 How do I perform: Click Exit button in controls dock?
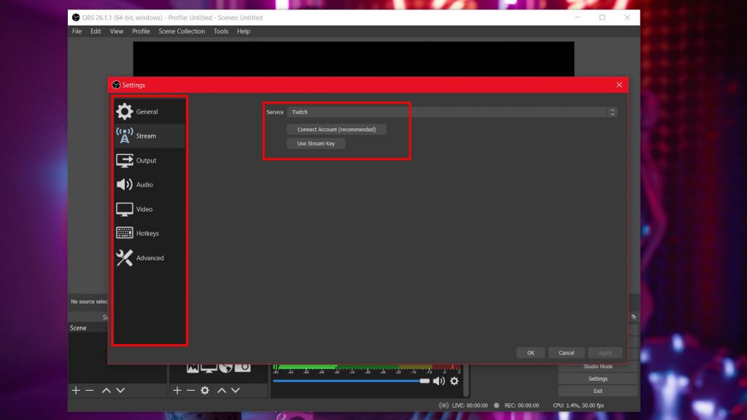[598, 391]
